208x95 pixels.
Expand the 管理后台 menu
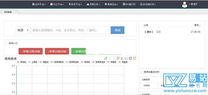coord(111,4)
